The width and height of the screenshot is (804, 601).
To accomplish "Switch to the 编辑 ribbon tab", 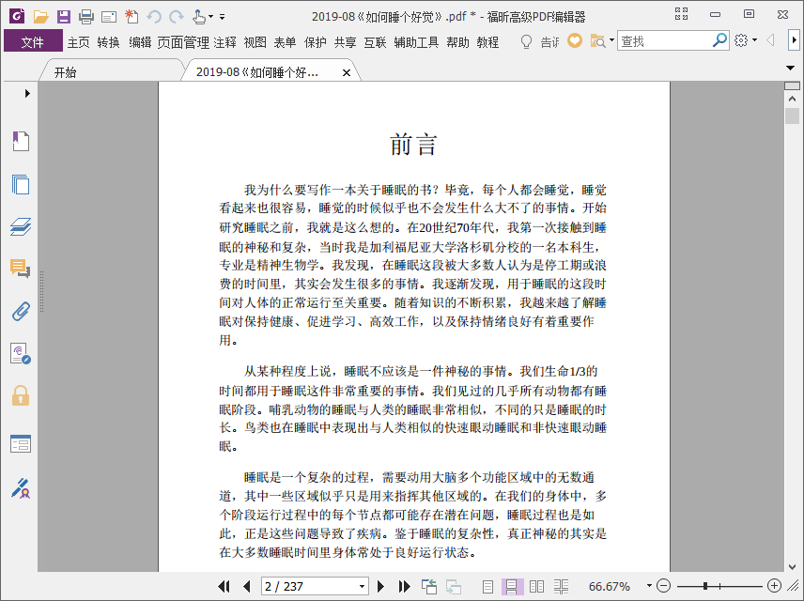I will pyautogui.click(x=140, y=42).
